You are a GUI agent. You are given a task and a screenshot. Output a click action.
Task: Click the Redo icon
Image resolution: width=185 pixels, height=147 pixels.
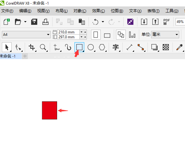pyautogui.click(x=111, y=22)
